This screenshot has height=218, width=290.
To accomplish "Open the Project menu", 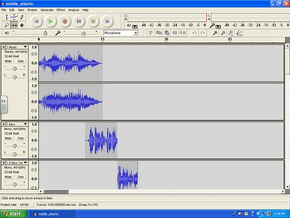I will 32,10.
